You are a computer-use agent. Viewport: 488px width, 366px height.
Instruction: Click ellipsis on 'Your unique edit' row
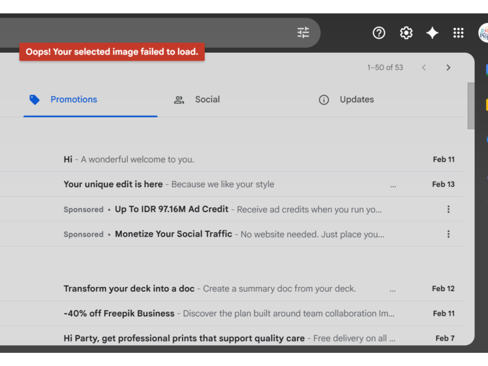pyautogui.click(x=393, y=186)
